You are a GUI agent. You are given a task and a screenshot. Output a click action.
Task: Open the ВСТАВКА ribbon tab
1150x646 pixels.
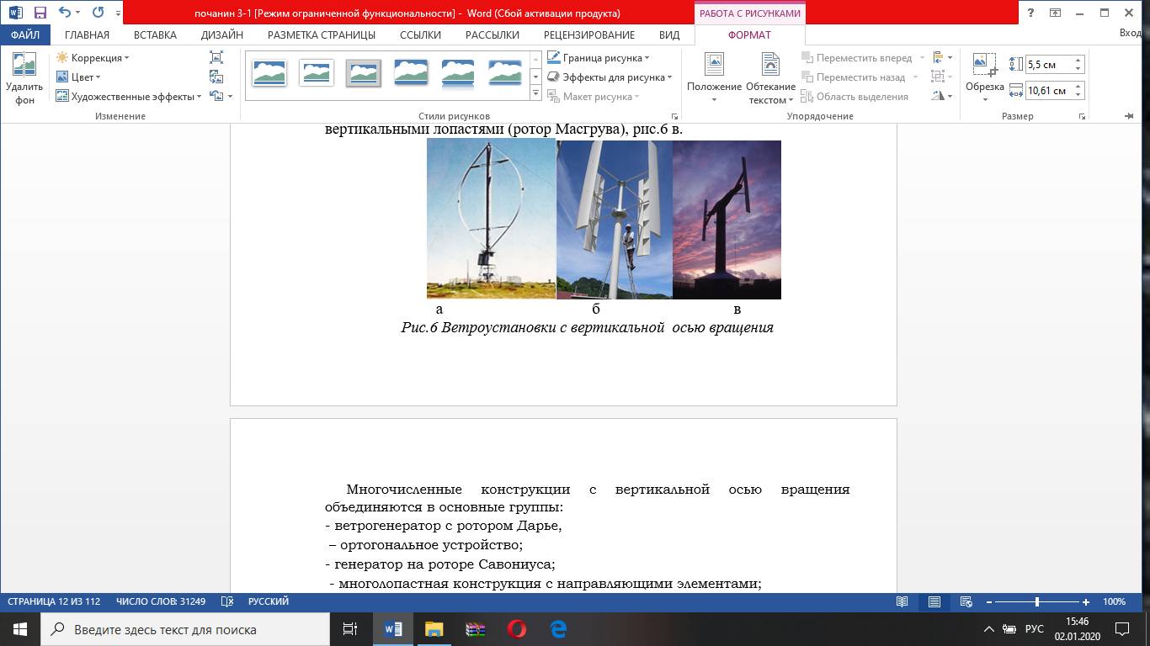(155, 35)
